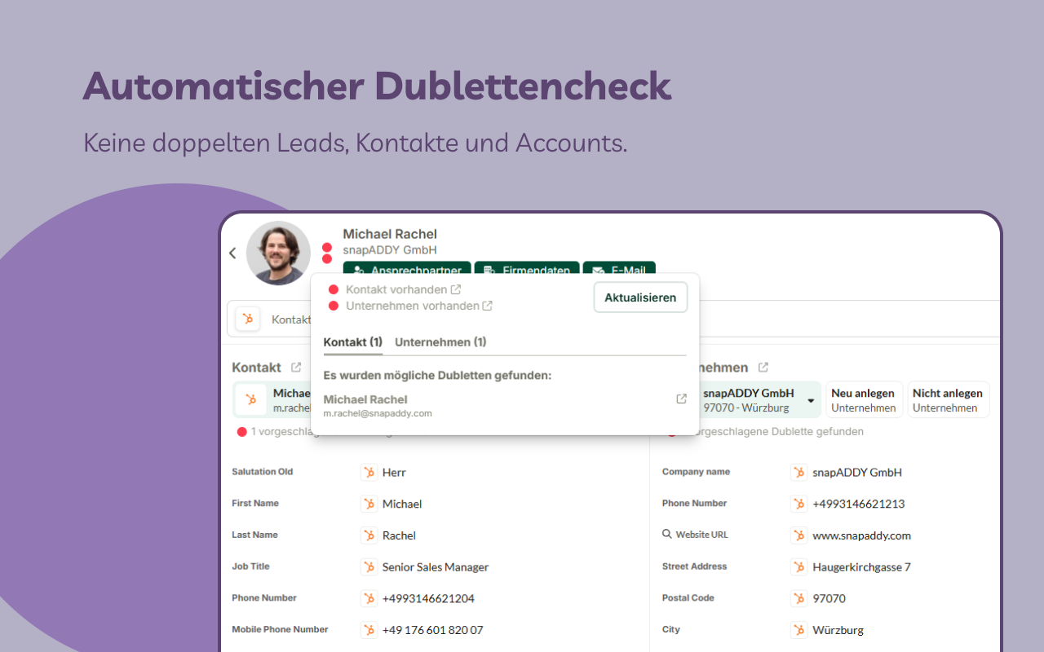Go back using the left chevron arrow
This screenshot has height=652, width=1044.
point(232,253)
